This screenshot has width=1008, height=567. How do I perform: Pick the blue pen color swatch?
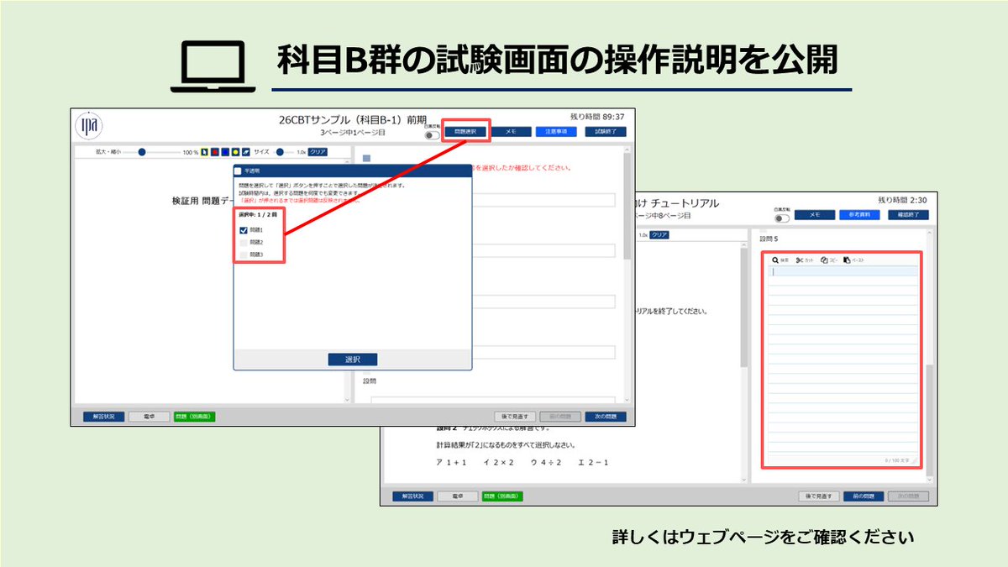(x=225, y=152)
